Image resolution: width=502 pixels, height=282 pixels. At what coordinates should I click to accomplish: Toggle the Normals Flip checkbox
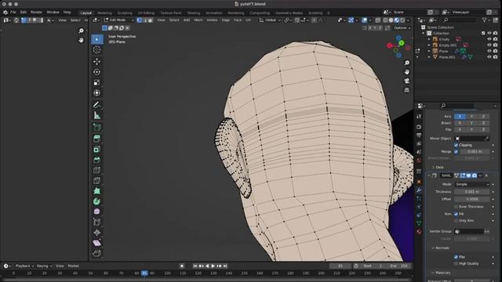[x=456, y=257]
